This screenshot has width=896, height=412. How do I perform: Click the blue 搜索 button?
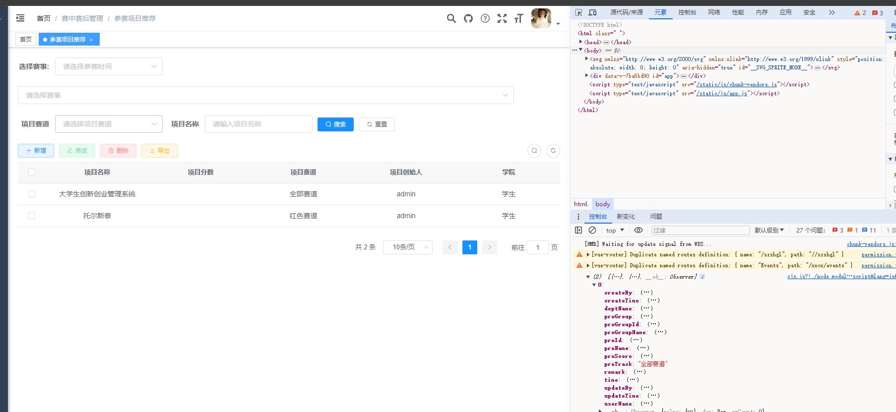335,124
